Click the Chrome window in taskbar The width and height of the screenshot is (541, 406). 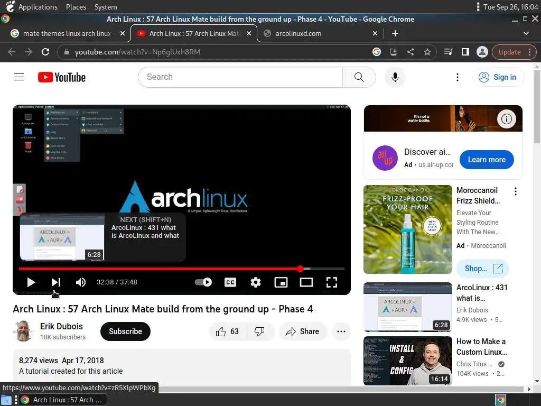tap(62, 400)
